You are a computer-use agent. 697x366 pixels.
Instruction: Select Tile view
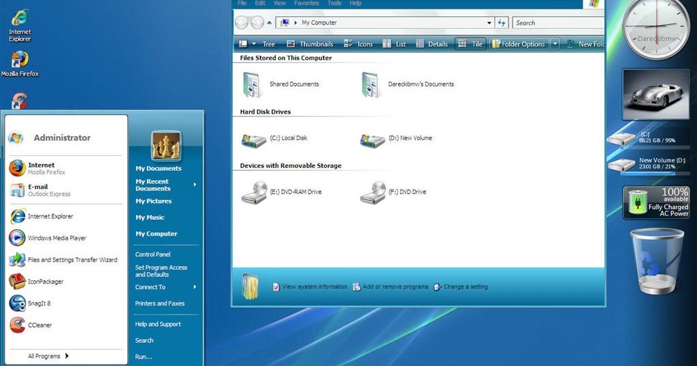tap(470, 44)
